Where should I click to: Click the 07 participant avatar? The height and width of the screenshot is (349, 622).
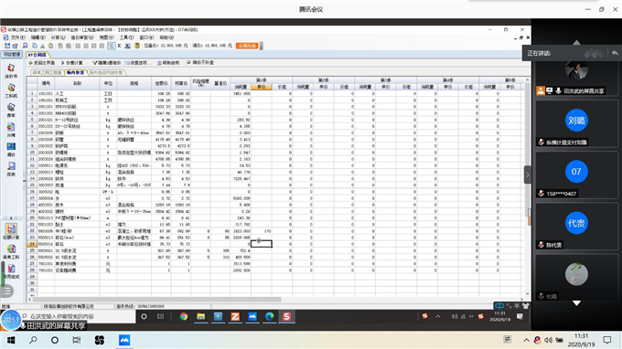pos(576,172)
